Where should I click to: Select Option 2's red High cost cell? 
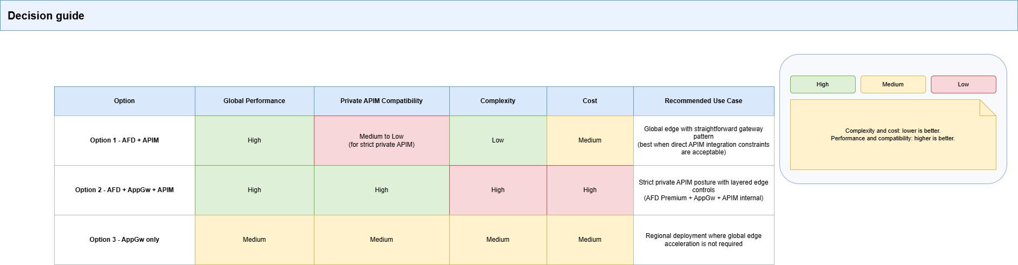tap(590, 190)
